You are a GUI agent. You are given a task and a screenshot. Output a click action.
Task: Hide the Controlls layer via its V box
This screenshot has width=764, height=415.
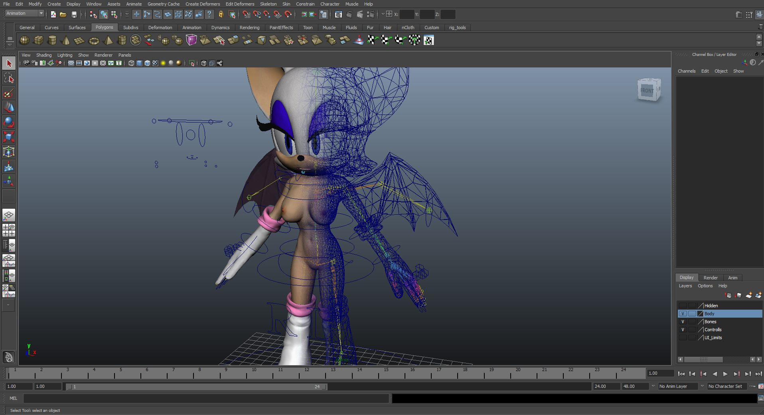(x=683, y=330)
